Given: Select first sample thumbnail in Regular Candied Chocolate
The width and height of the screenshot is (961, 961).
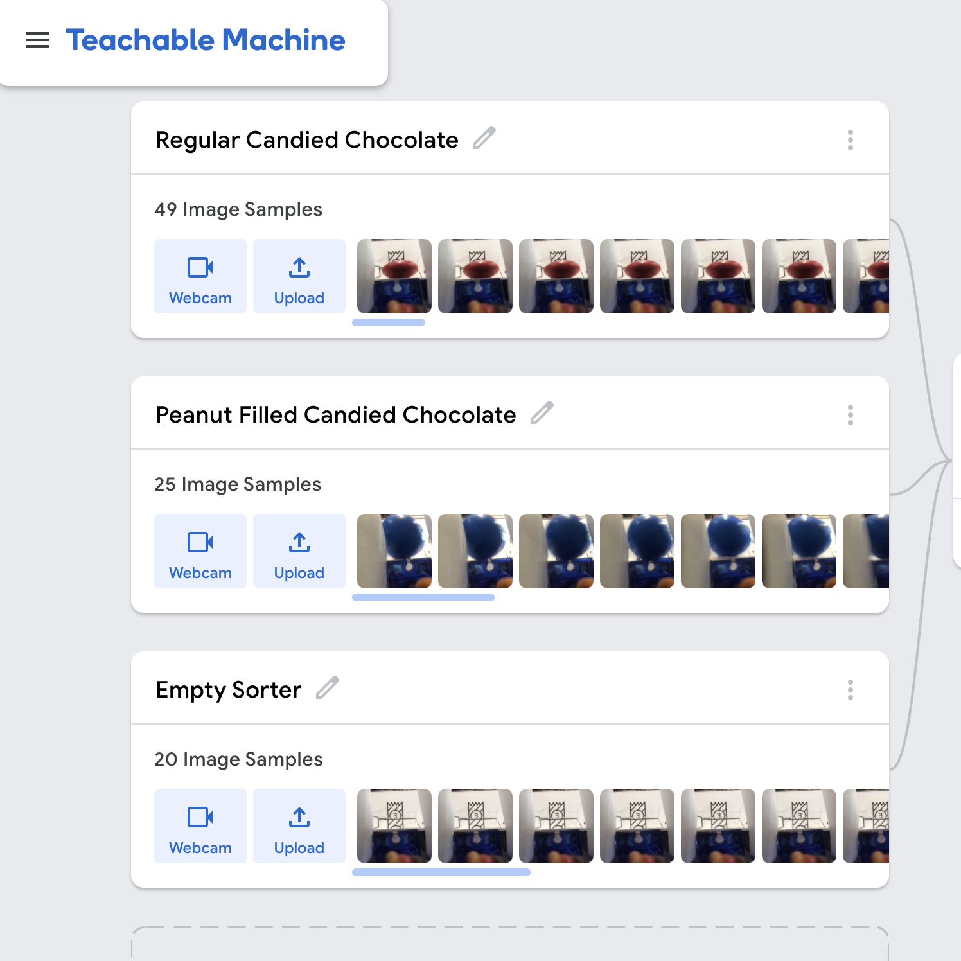Looking at the screenshot, I should click(394, 276).
